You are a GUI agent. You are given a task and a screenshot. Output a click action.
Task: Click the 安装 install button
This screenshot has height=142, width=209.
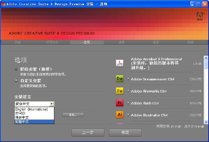[125, 133]
